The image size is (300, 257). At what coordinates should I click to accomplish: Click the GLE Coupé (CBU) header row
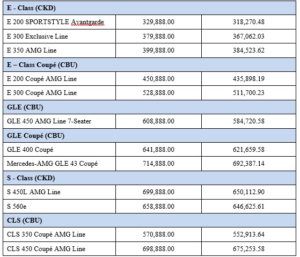pos(149,136)
